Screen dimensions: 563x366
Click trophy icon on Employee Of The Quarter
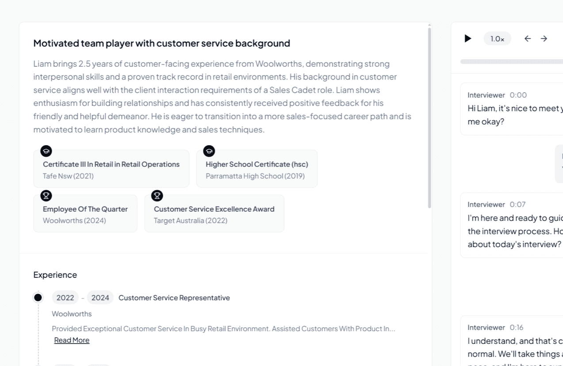(x=46, y=196)
